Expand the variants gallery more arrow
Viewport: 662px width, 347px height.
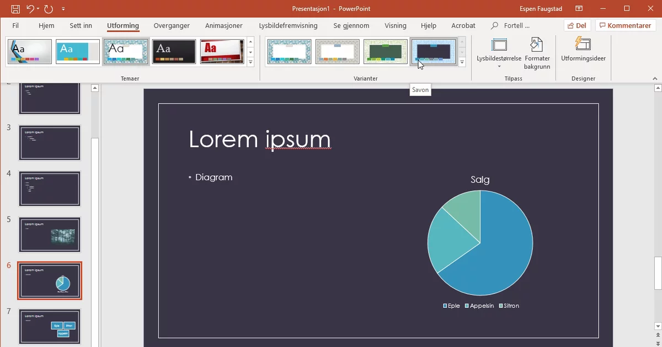(462, 62)
